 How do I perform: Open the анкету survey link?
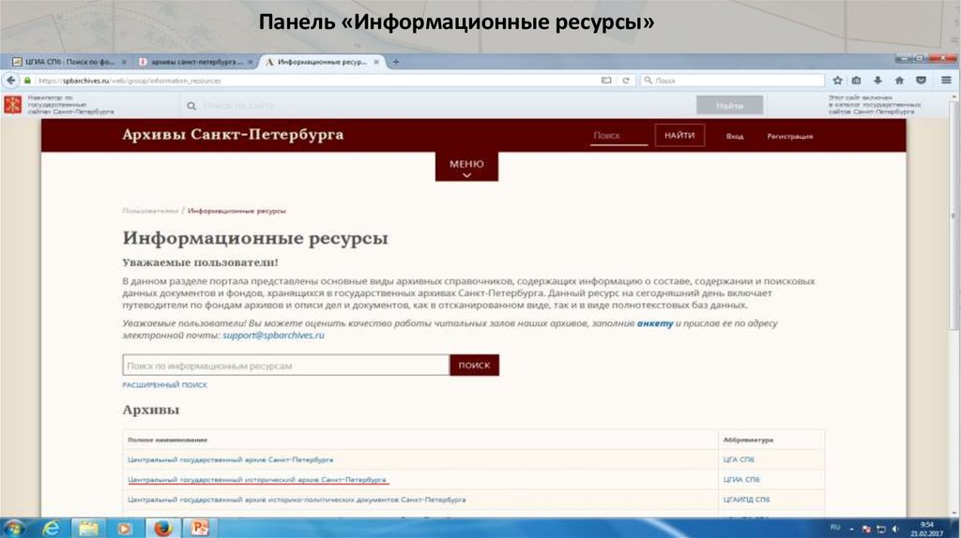[x=654, y=323]
